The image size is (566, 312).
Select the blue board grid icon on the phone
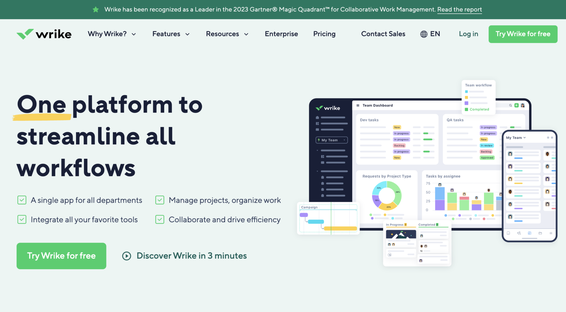tap(530, 233)
